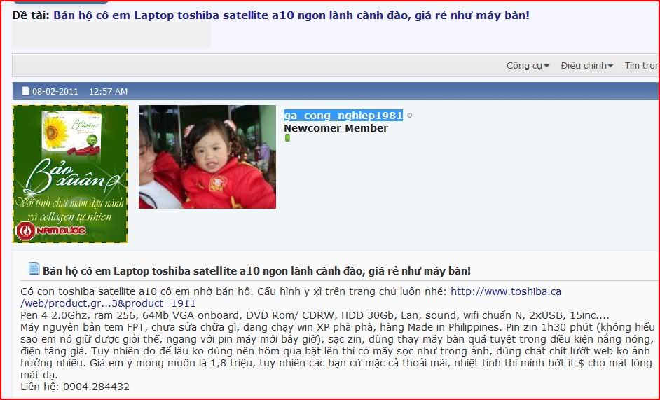The width and height of the screenshot is (660, 400).
Task: Click the contact phone number 0904.284432
Action: (x=97, y=387)
